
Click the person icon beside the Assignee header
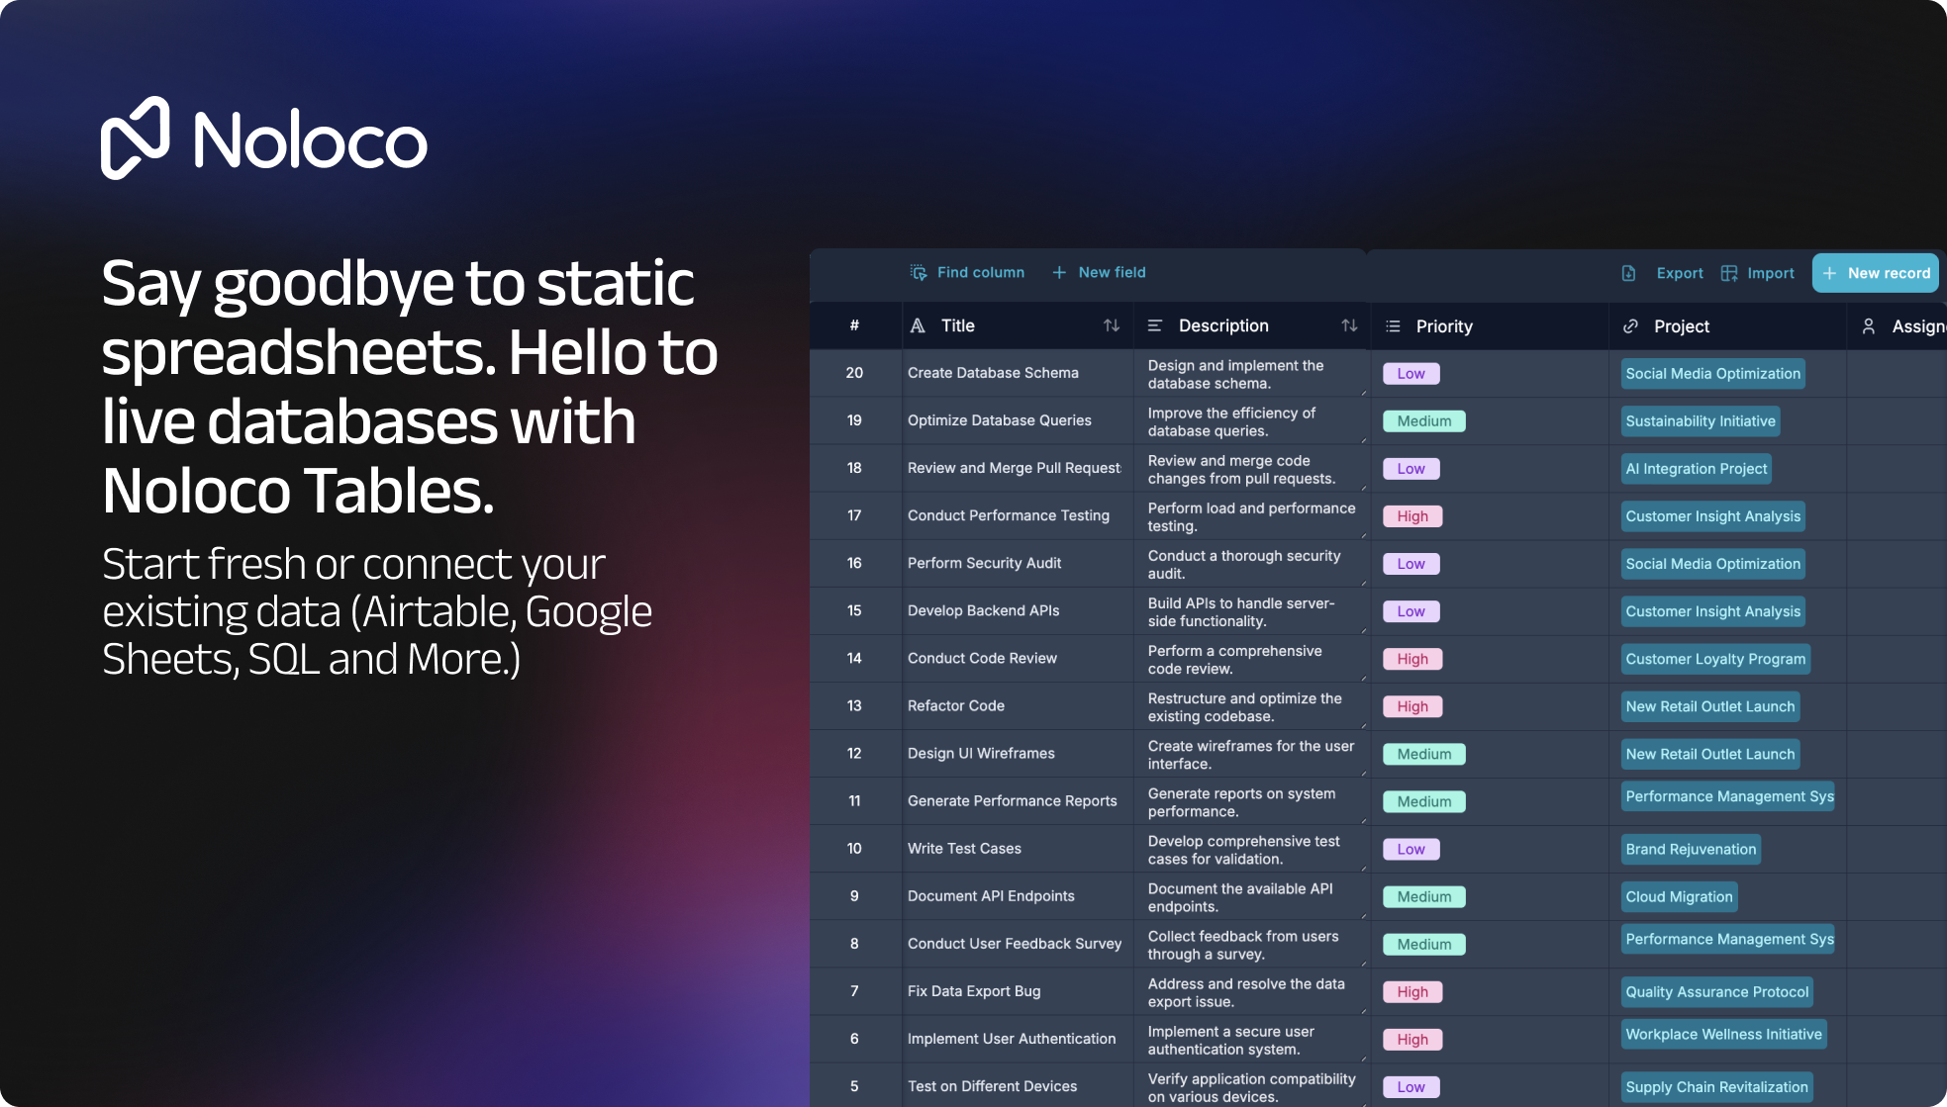pos(1869,325)
